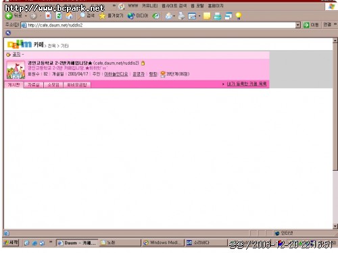Click the 카페 heading next to Daum logo

coord(39,45)
